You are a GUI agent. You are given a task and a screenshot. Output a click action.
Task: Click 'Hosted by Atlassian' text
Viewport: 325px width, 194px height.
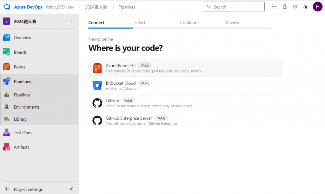click(122, 89)
